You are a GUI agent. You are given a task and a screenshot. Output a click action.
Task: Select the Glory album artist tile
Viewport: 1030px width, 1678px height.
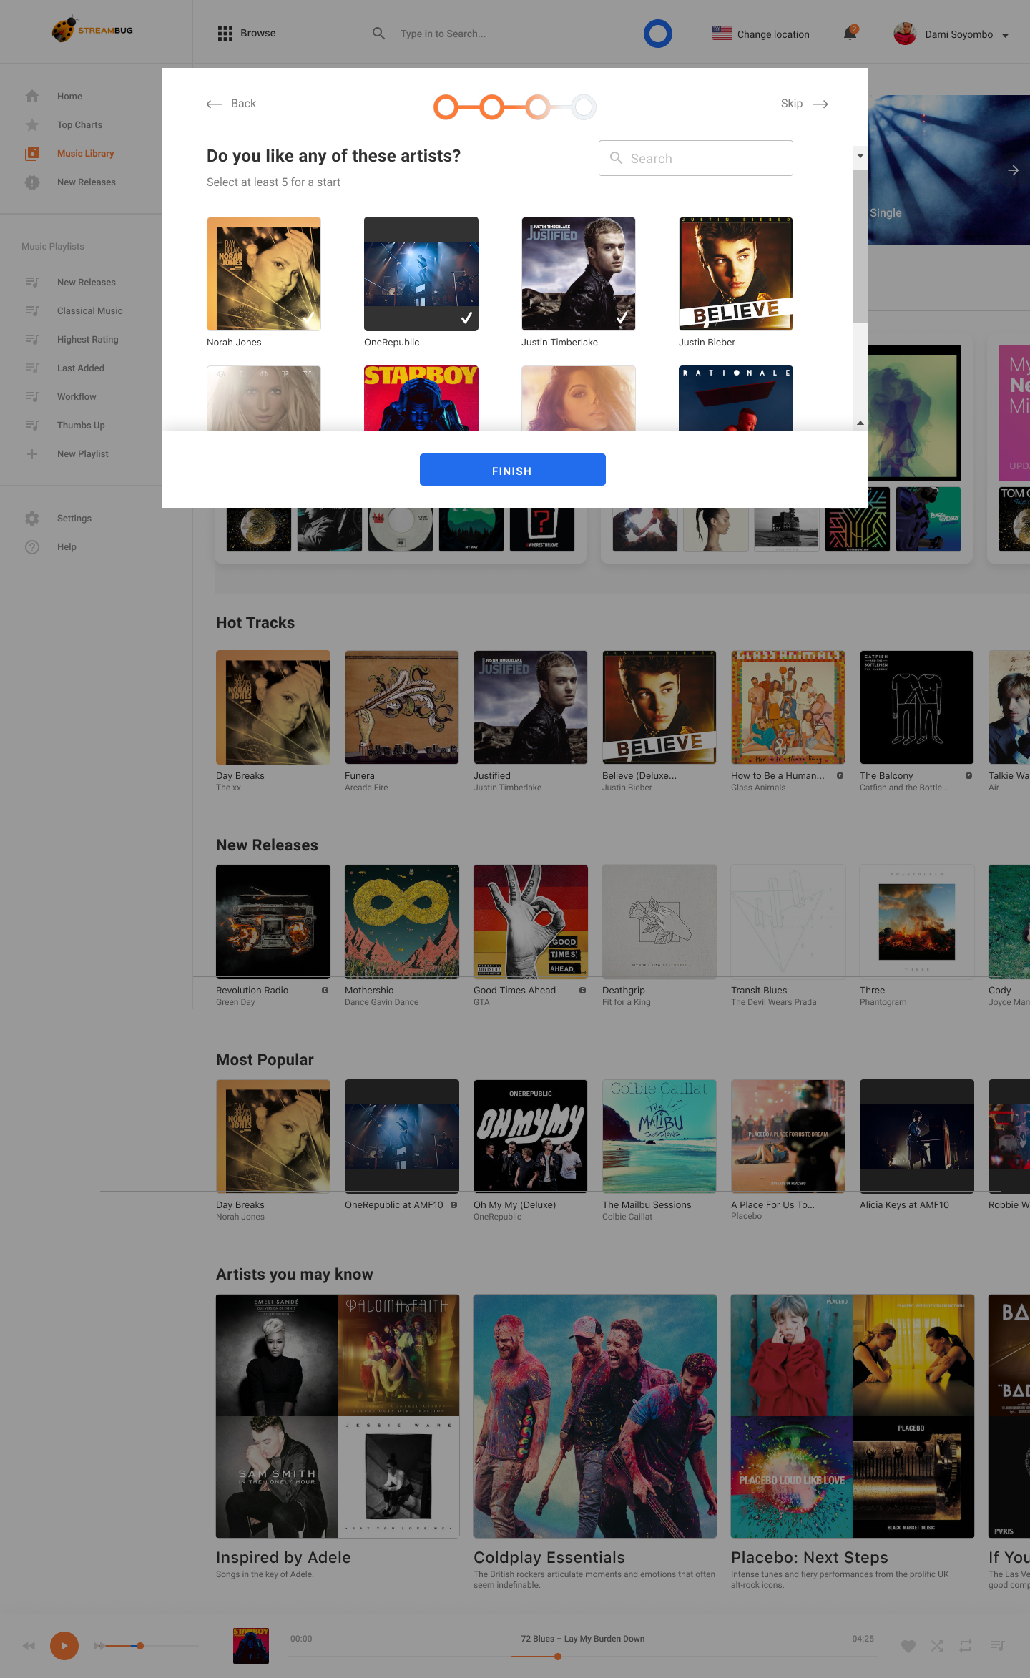point(264,398)
